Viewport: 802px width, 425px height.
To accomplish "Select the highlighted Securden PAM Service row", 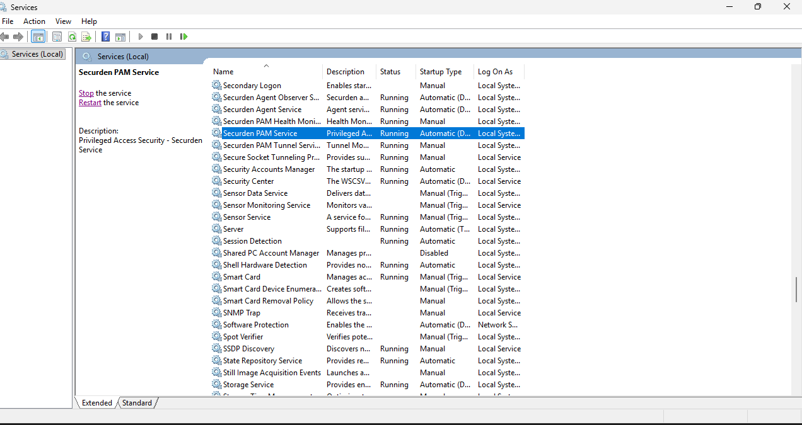I will tap(368, 133).
